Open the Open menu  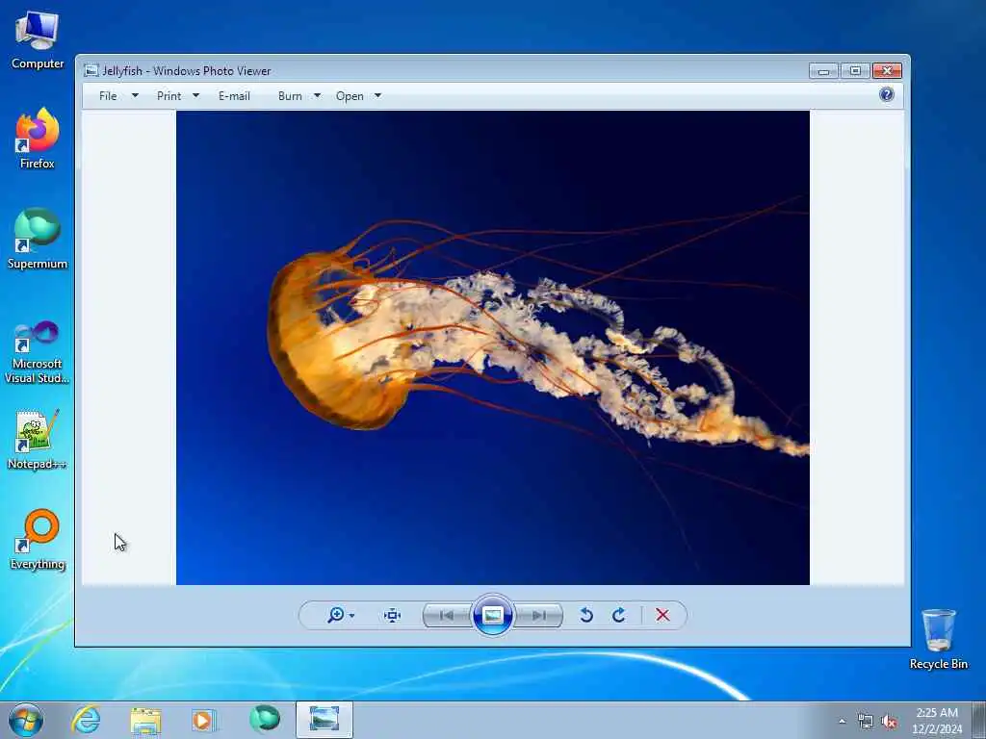(350, 95)
